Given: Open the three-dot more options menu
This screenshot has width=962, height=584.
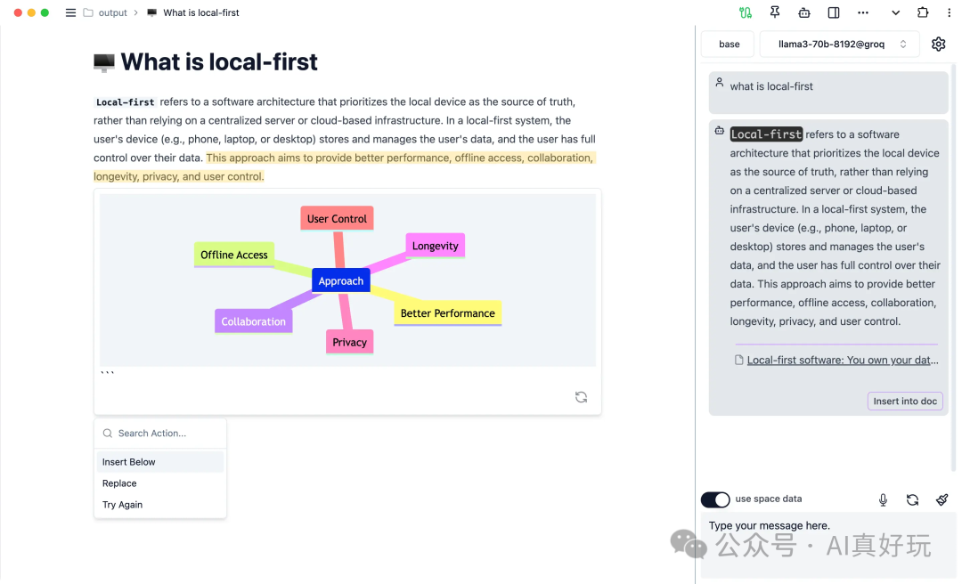Looking at the screenshot, I should pyautogui.click(x=862, y=12).
